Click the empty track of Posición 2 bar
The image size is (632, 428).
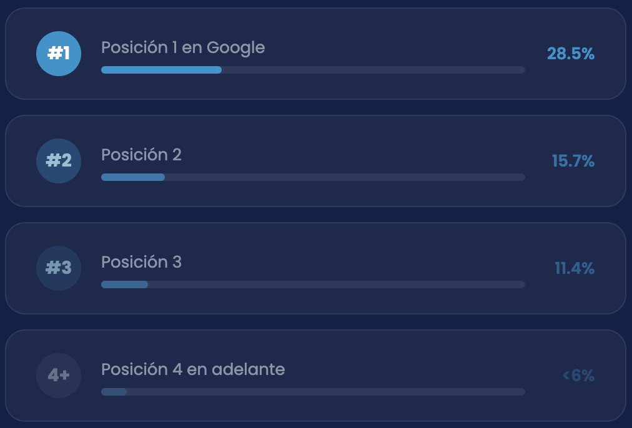[345, 177]
